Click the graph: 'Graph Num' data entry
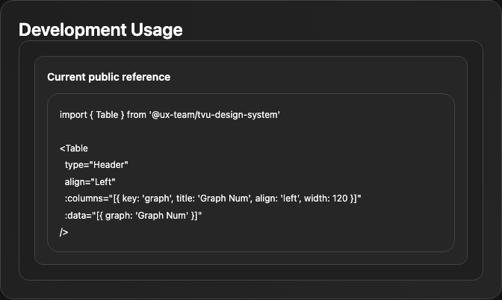 click(147, 215)
